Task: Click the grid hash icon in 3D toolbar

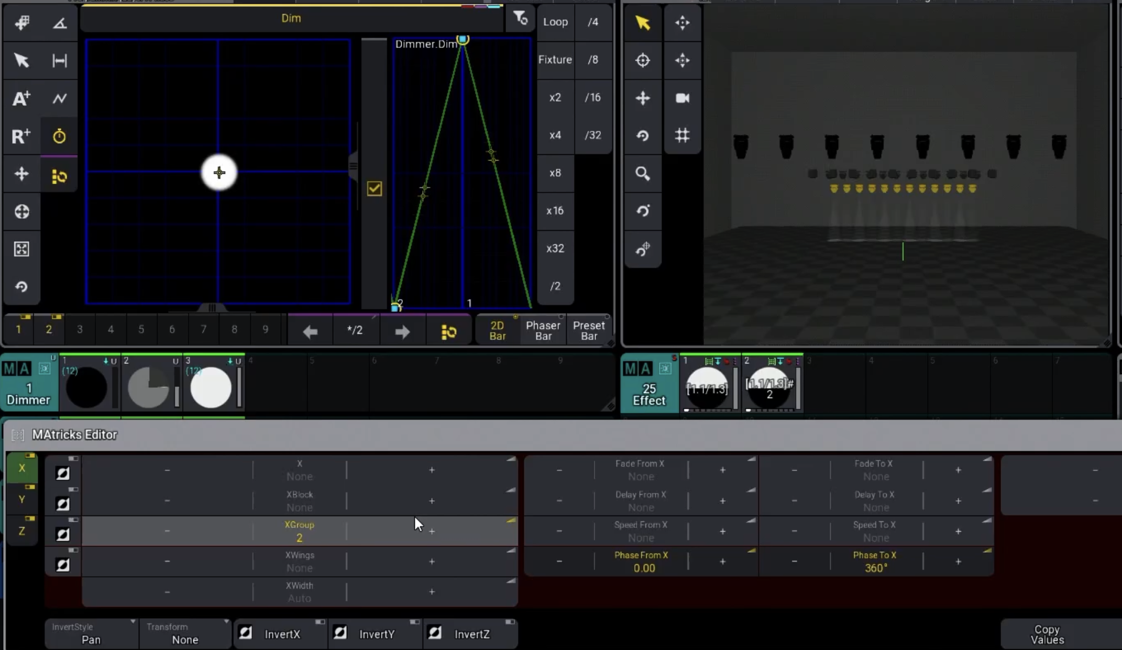Action: coord(682,136)
